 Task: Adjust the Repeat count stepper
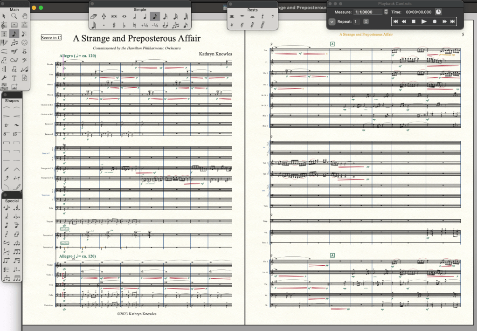(366, 21)
